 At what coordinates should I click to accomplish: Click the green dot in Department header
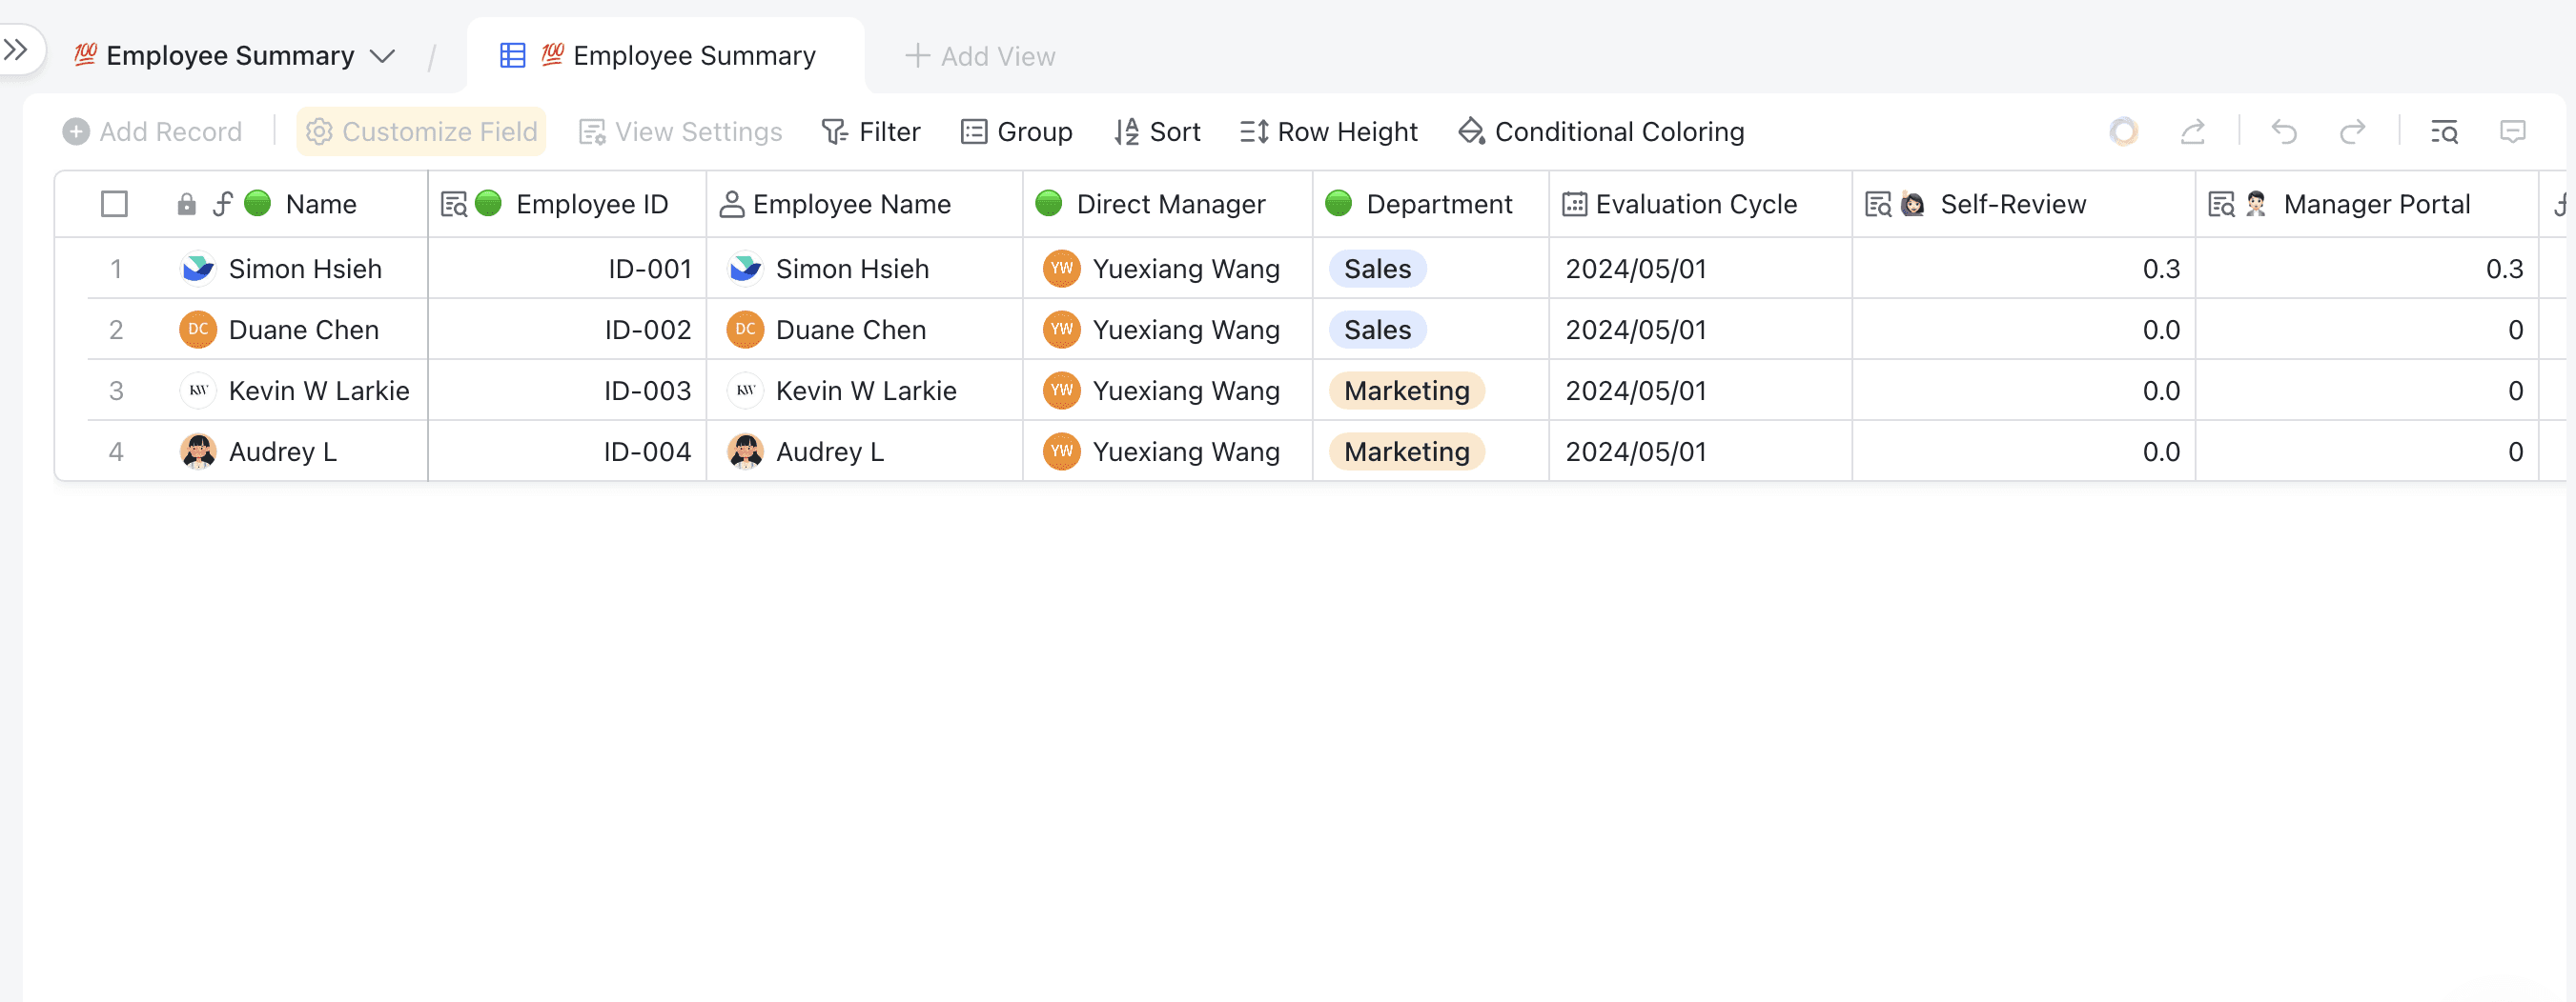click(x=1338, y=204)
